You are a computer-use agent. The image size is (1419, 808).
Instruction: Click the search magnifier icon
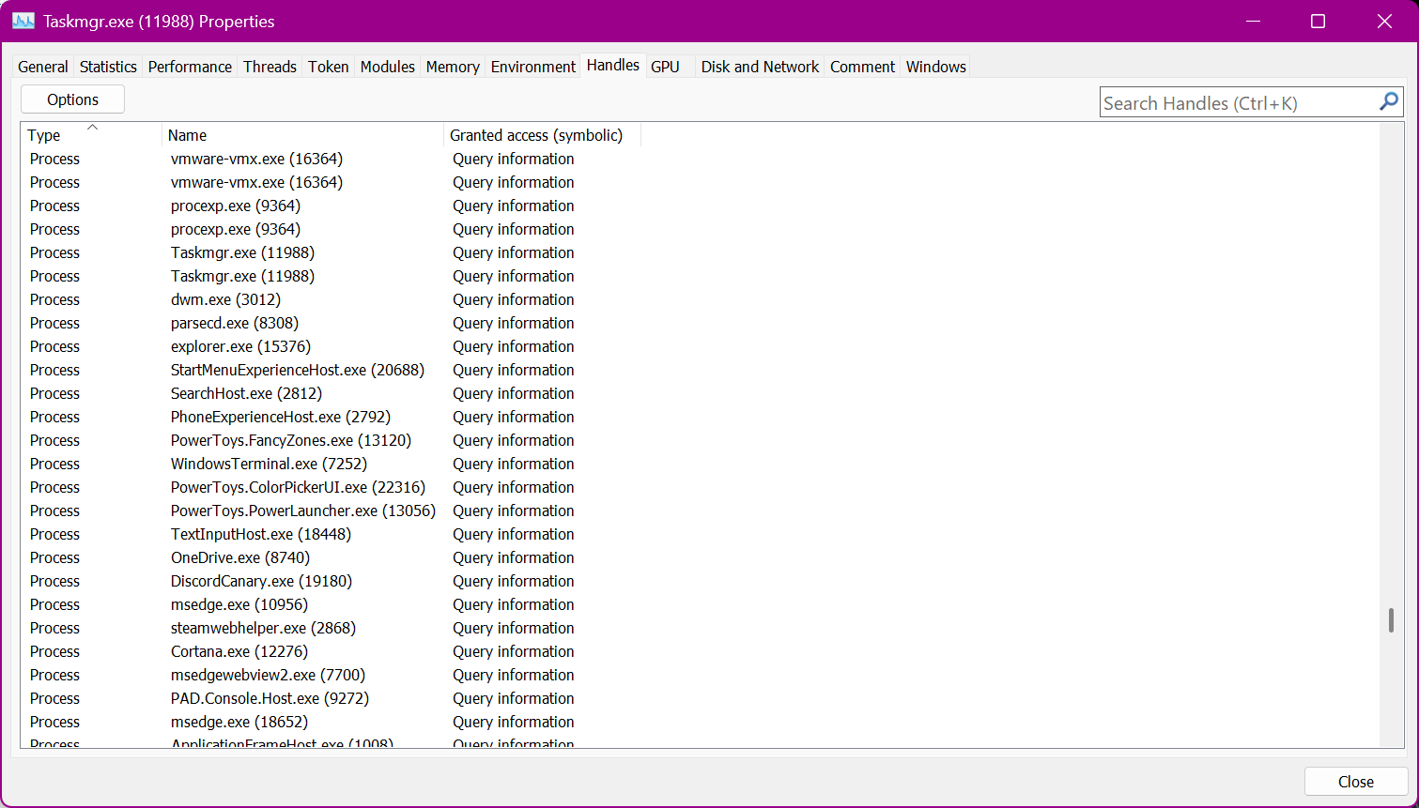[1388, 100]
